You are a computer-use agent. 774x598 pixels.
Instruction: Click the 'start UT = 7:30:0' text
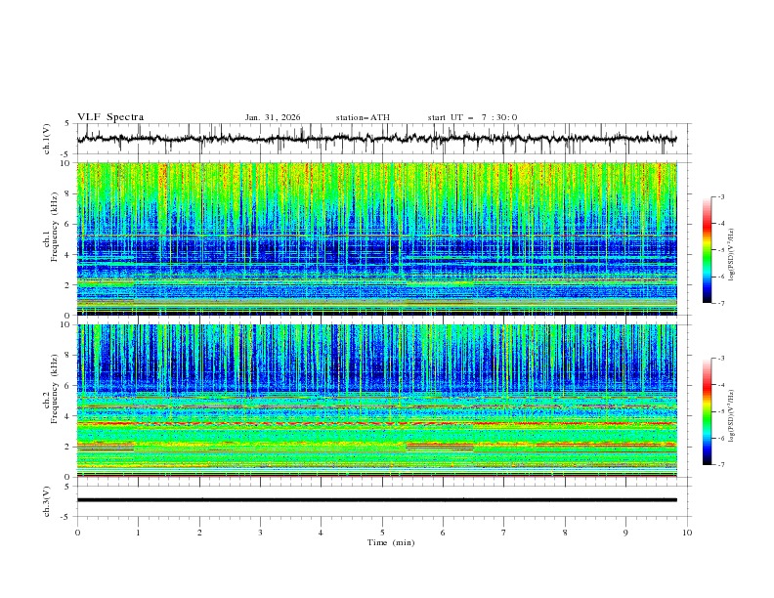pos(472,117)
